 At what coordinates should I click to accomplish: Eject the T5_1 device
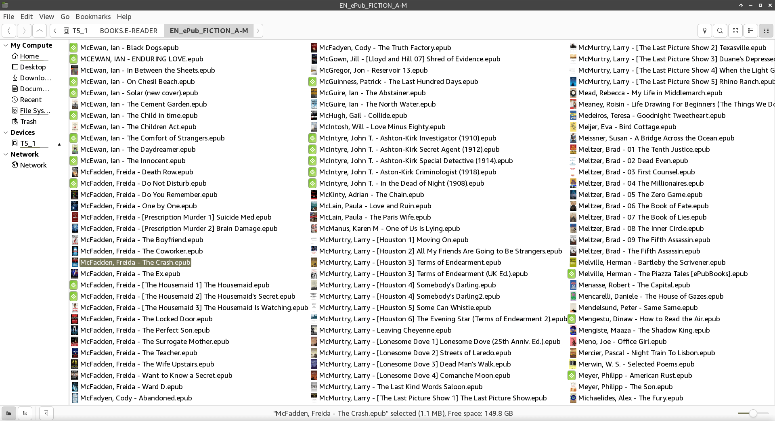tap(59, 144)
